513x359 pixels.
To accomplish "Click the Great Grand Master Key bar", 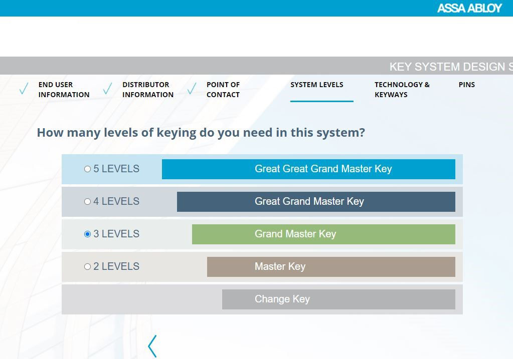I will [316, 202].
